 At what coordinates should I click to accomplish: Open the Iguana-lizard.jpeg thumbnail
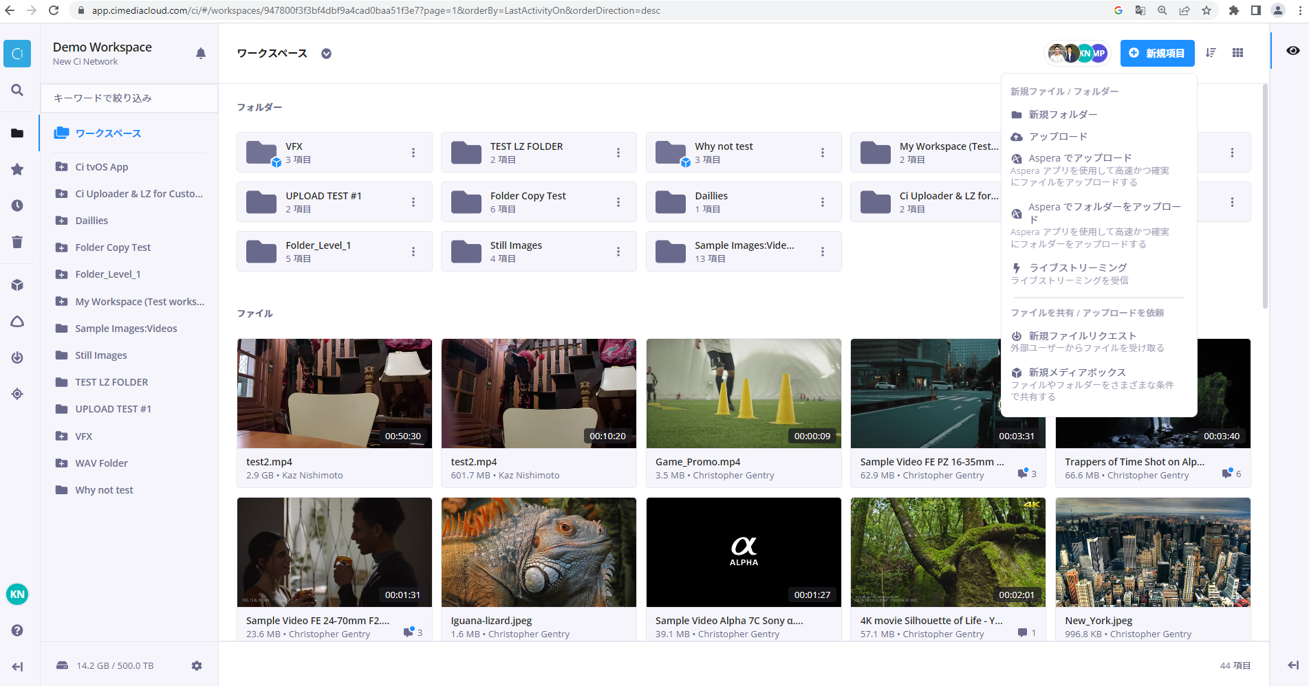(539, 552)
